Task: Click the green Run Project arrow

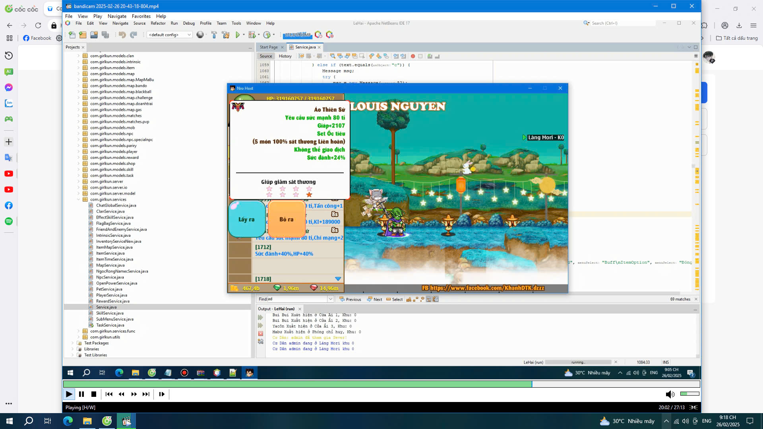Action: pyautogui.click(x=238, y=35)
